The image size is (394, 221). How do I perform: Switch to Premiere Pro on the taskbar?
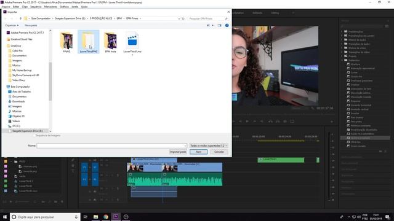[116, 217]
